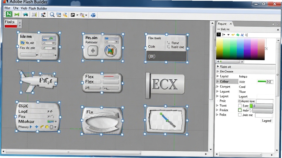Click the blue A icon in the panel toolbar
The image size is (282, 158).
[x=242, y=35]
